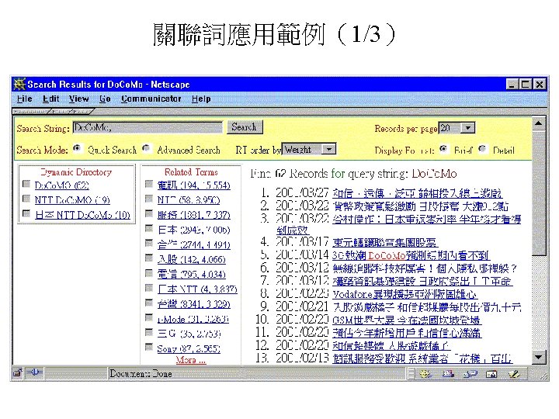Click the Search String input field
The width and height of the screenshot is (559, 419).
(148, 127)
